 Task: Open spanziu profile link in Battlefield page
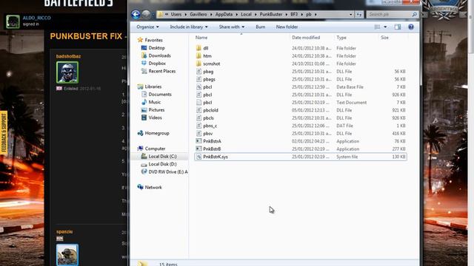(64, 231)
